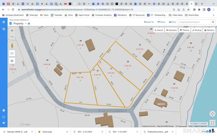Click the Print button
217x136 pixels.
172,22
